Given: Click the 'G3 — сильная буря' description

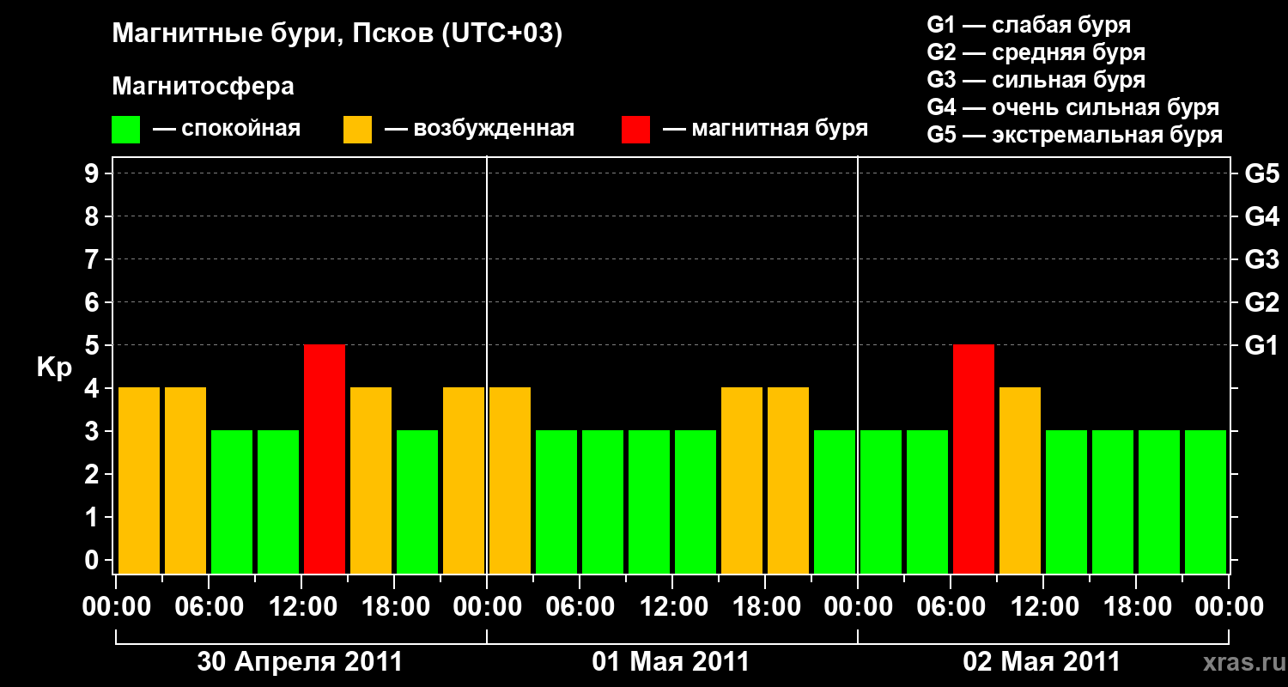Looking at the screenshot, I should tap(1036, 80).
